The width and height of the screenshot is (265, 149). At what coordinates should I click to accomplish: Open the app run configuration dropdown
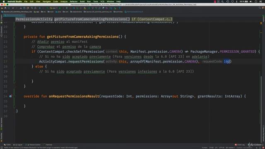(54, 8)
